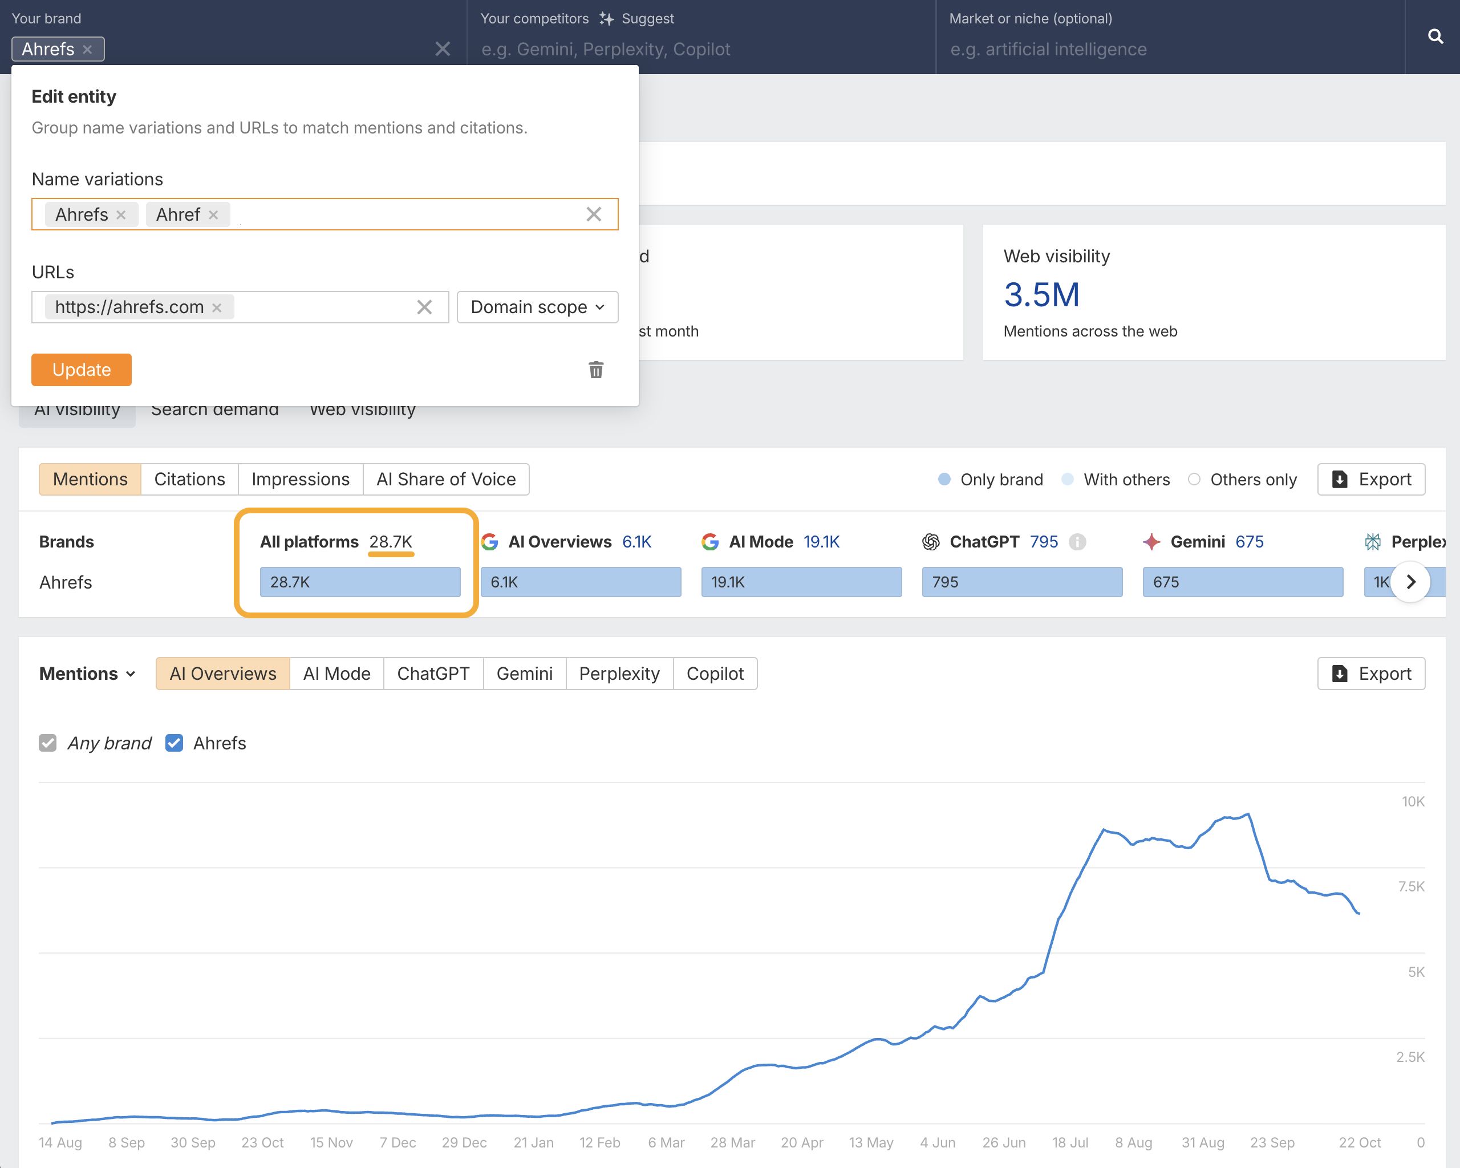The width and height of the screenshot is (1460, 1168).
Task: Select the Search demand tab
Action: click(x=214, y=409)
